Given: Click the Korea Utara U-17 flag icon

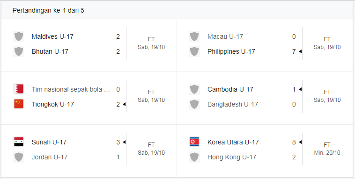Looking at the screenshot, I should pos(194,142).
